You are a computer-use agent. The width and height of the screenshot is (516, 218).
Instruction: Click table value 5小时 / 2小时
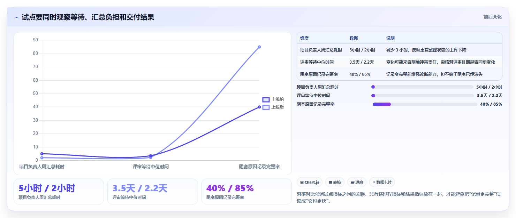362,50
